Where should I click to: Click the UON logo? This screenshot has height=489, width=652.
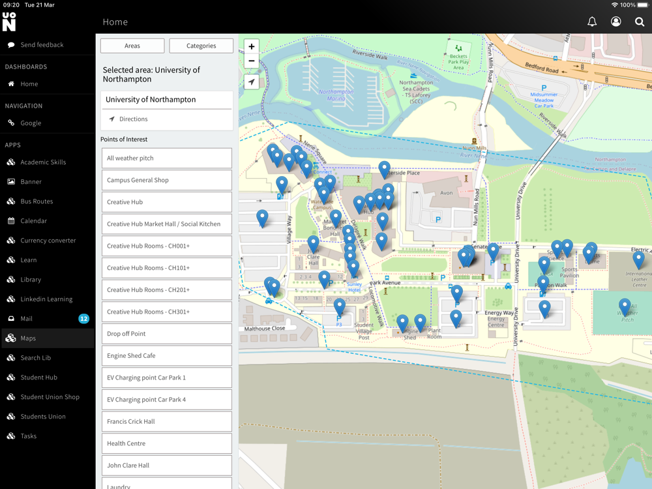9,22
